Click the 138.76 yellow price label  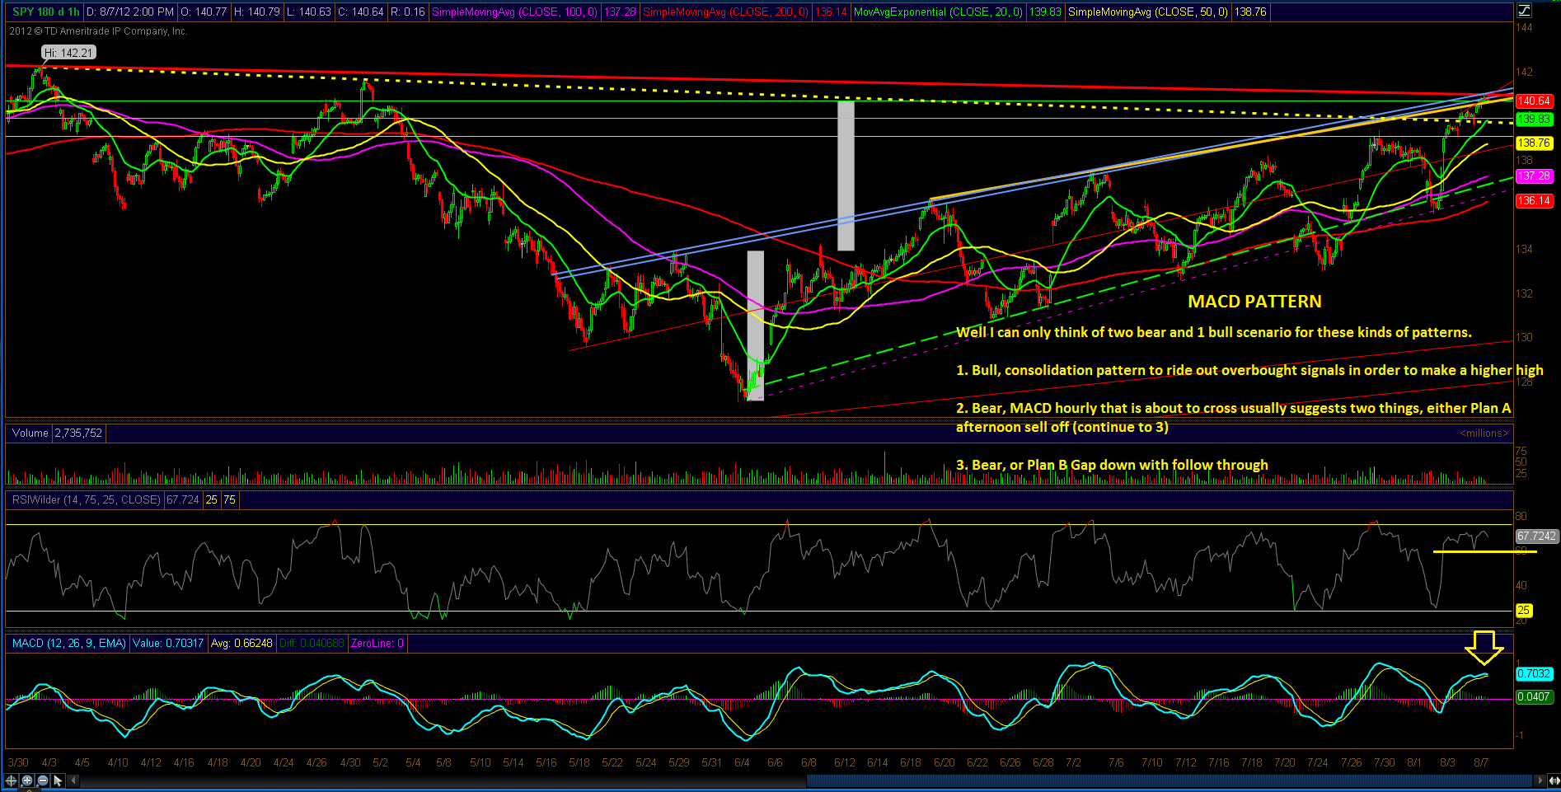pyautogui.click(x=1535, y=143)
